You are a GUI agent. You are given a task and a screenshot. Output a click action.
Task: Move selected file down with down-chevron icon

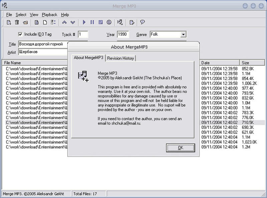[73, 22]
